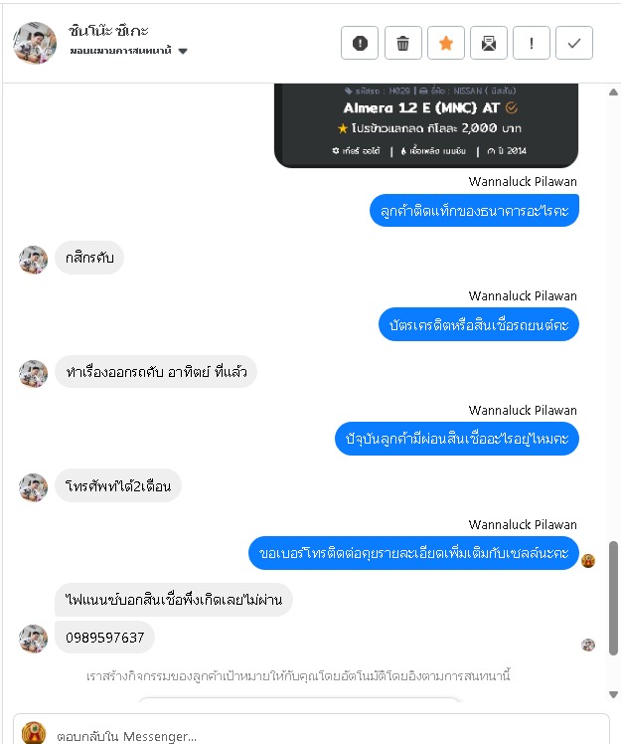Screen dimensions: 621x744
Task: Expand the conversation assignment dropdown arrow
Action: pyautogui.click(x=183, y=52)
